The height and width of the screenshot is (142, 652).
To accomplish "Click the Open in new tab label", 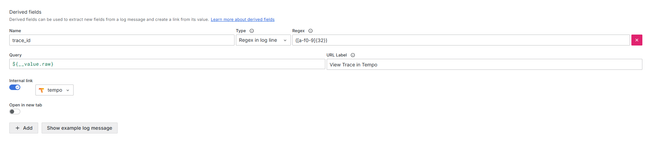I will (x=25, y=105).
